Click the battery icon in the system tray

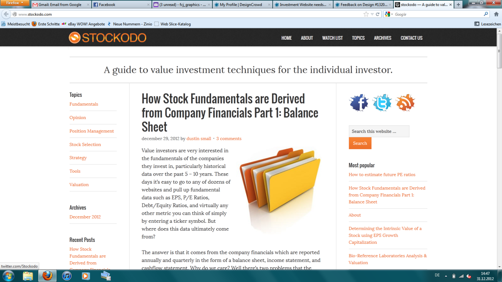coord(454,276)
